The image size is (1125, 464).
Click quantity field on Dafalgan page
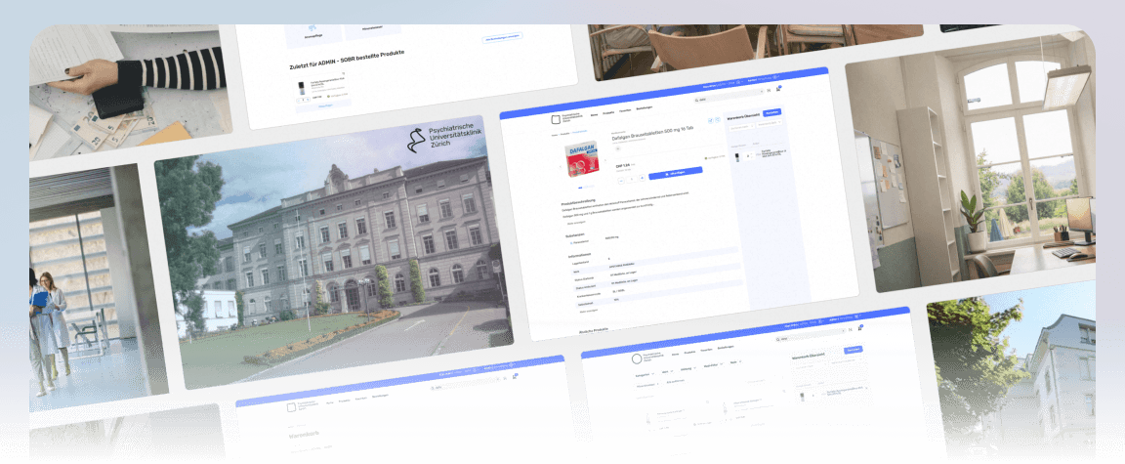pos(632,179)
